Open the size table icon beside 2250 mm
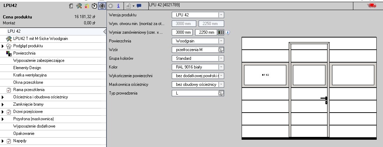The width and height of the screenshot is (383, 147). pyautogui.click(x=221, y=32)
